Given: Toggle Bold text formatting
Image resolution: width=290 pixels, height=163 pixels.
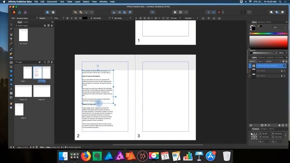Looking at the screenshot, I should coord(68,18).
